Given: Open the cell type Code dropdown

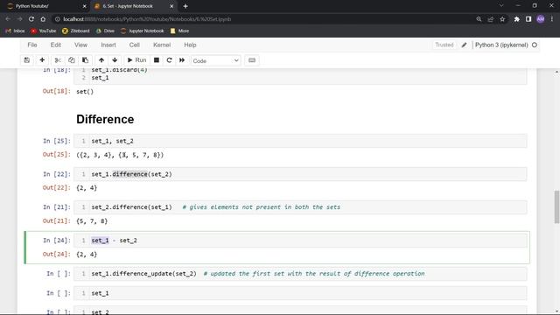Looking at the screenshot, I should [216, 60].
